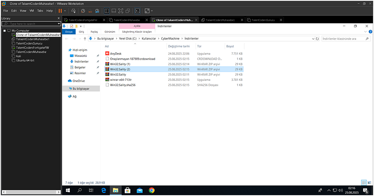Image resolution: width=374 pixels, height=196 pixels.
Task: Select Ubuntu 64-bit in the library
Action: 25,60
